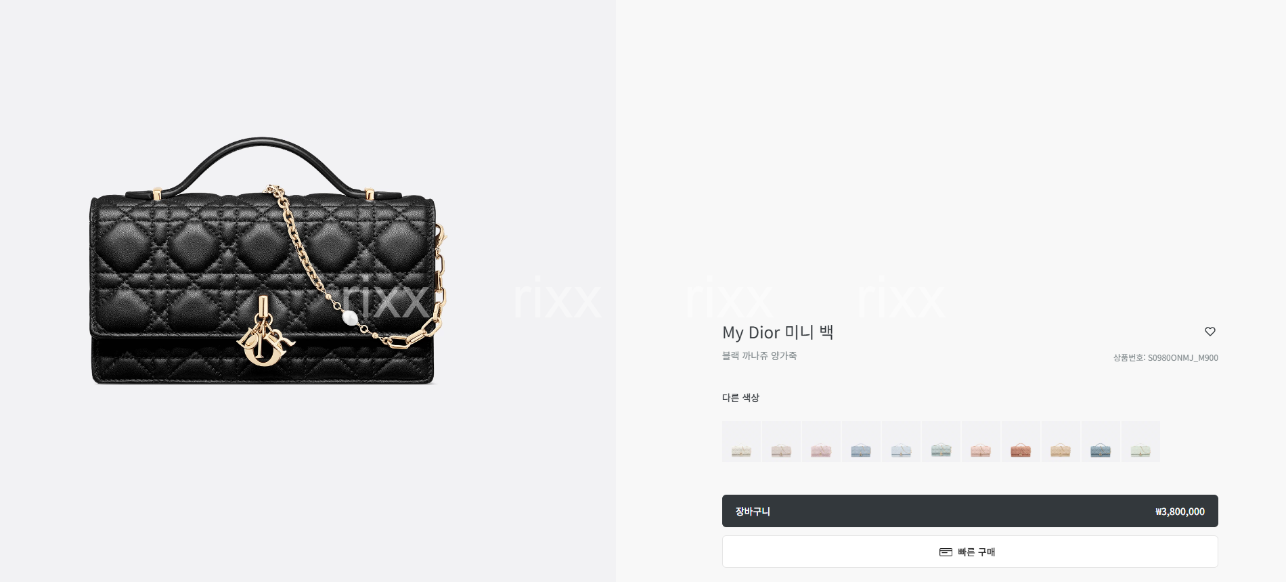Choose the sky blue bag color thumbnail
Image resolution: width=1286 pixels, height=582 pixels.
coord(861,442)
